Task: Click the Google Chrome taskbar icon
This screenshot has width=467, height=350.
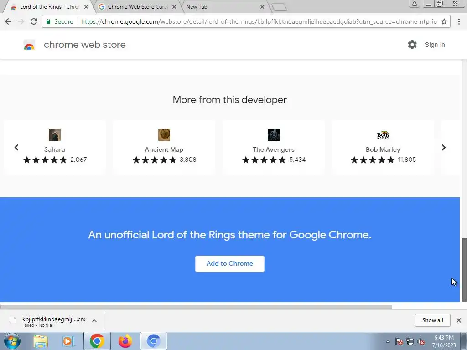Action: [97, 341]
